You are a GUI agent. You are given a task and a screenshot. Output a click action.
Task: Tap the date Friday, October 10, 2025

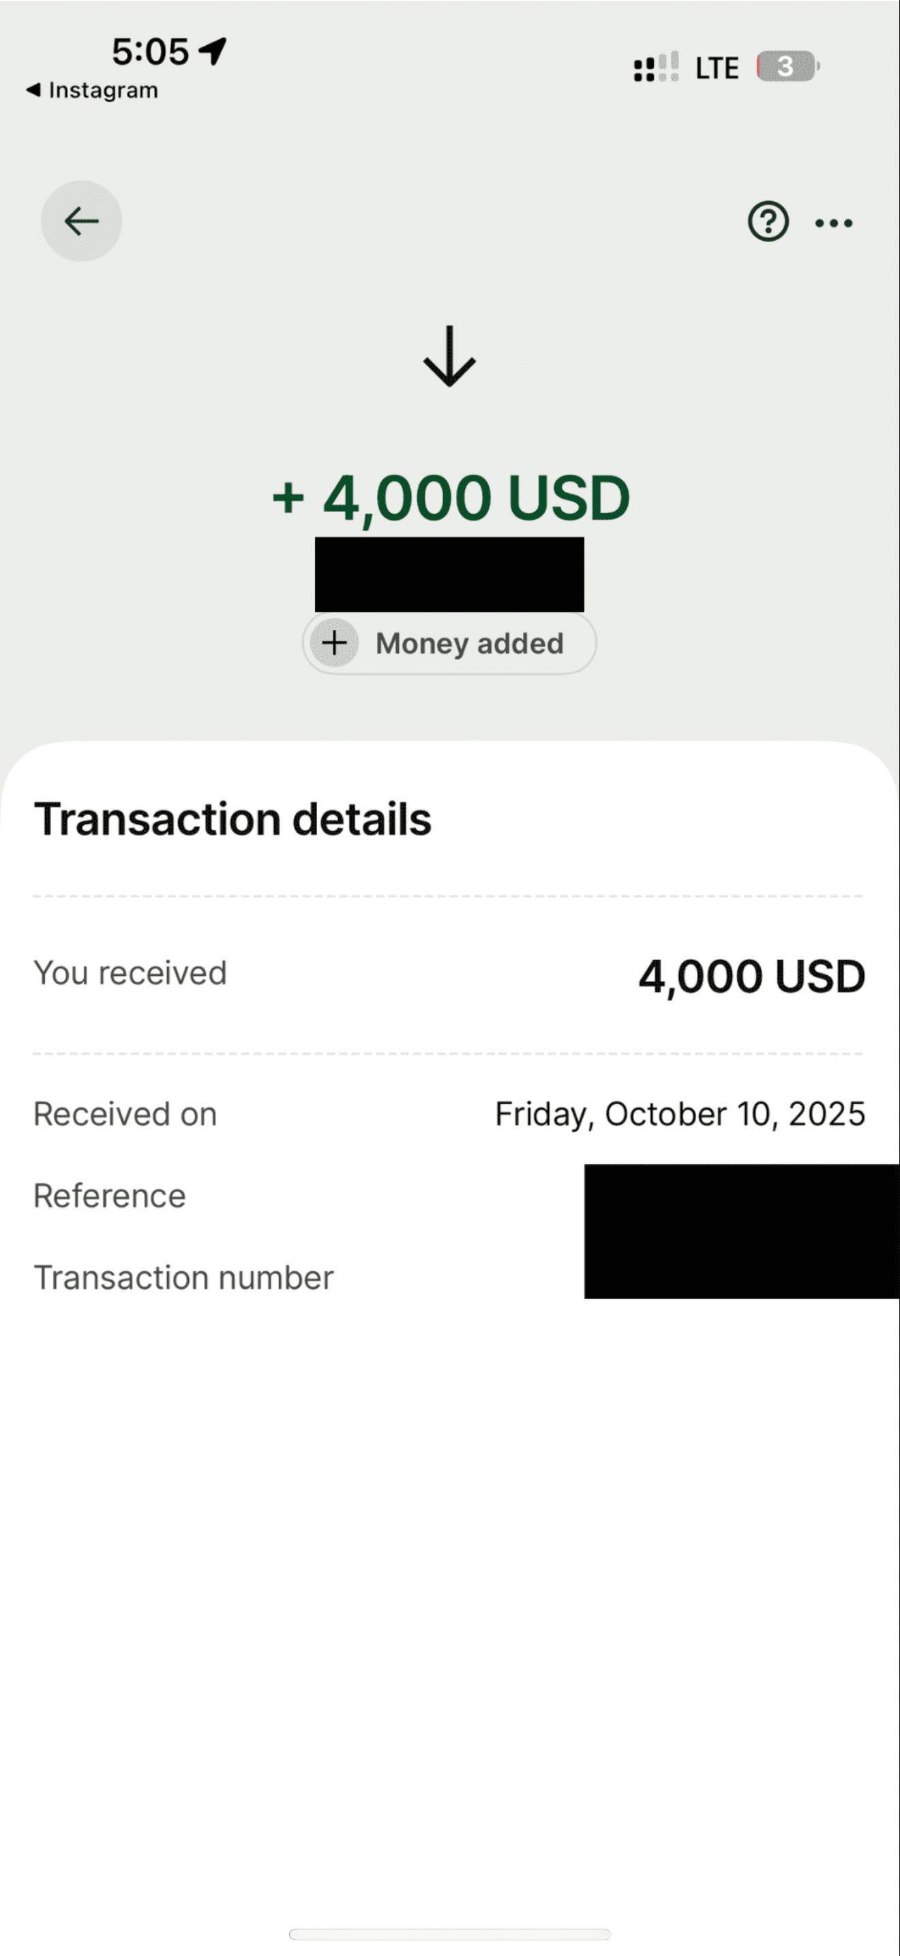pos(679,1114)
